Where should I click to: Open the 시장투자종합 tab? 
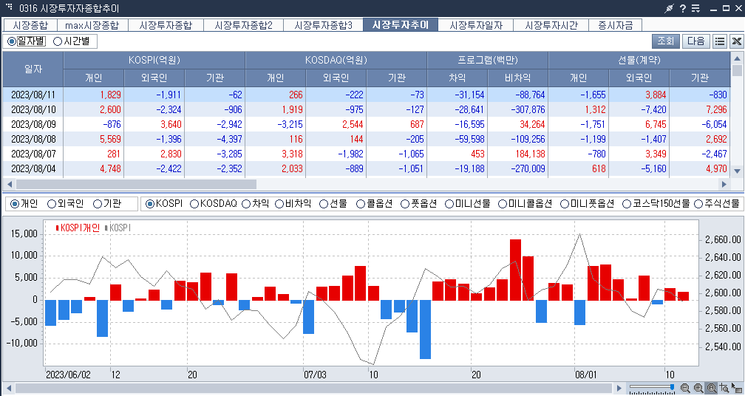pyautogui.click(x=166, y=25)
